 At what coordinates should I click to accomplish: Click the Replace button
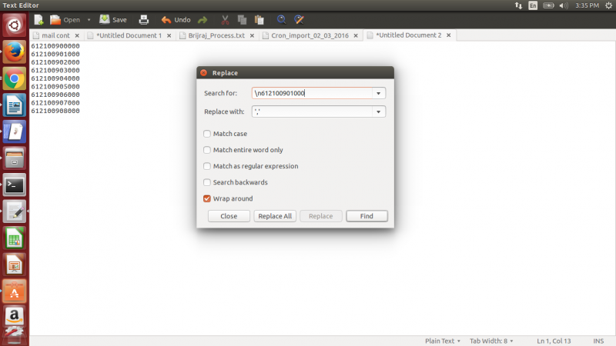pos(320,216)
